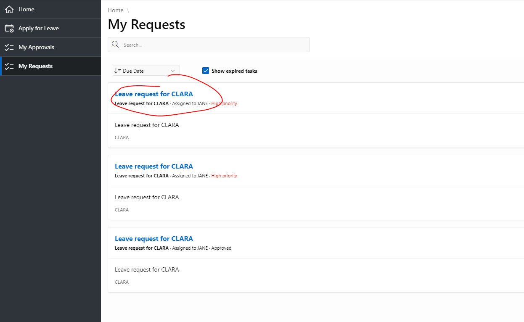The image size is (524, 322).
Task: Click the sort icon beside Due Date
Action: tap(118, 71)
